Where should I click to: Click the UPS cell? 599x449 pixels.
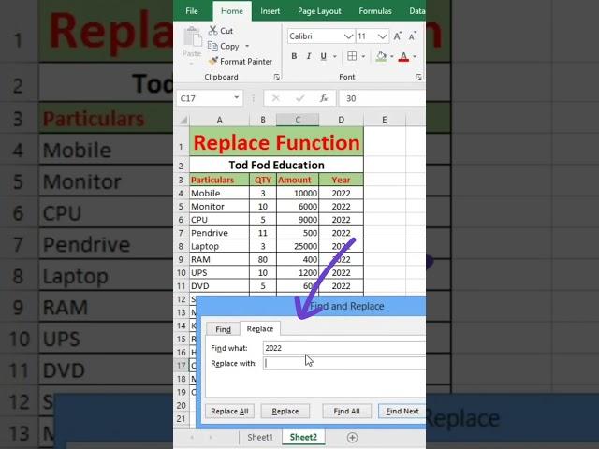point(219,273)
